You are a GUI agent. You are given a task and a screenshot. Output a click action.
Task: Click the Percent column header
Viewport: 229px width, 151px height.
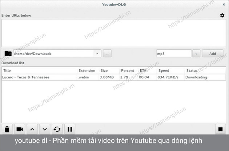click(129, 71)
